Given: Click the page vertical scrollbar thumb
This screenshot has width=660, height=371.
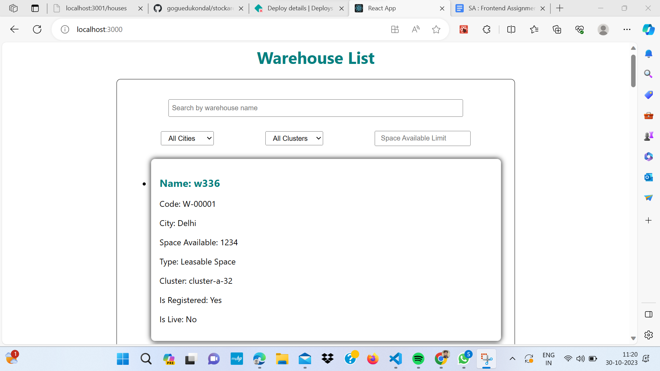Looking at the screenshot, I should [633, 70].
